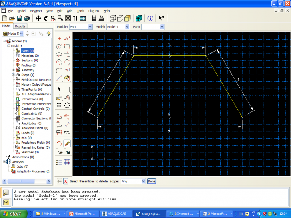Switch to the Results tab
Screen dimensions: 291x218
20,26
